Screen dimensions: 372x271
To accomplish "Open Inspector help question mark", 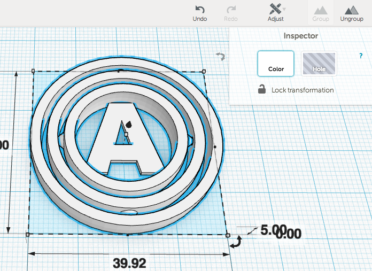I will [x=361, y=56].
